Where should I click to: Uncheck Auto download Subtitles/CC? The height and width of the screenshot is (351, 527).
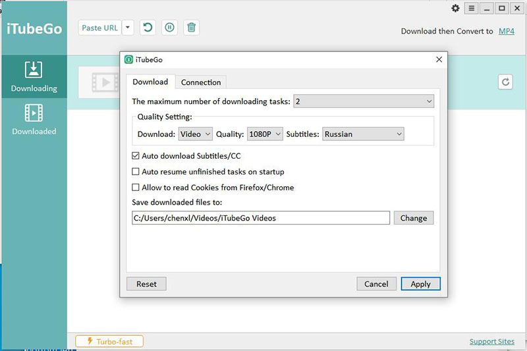click(136, 156)
